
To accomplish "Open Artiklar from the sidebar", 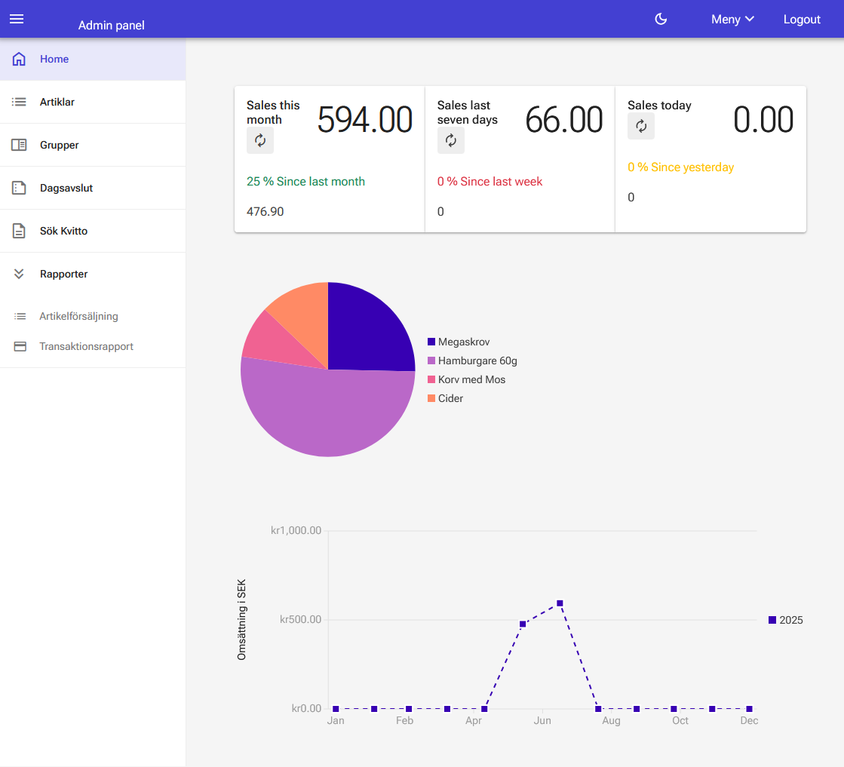I will [57, 102].
